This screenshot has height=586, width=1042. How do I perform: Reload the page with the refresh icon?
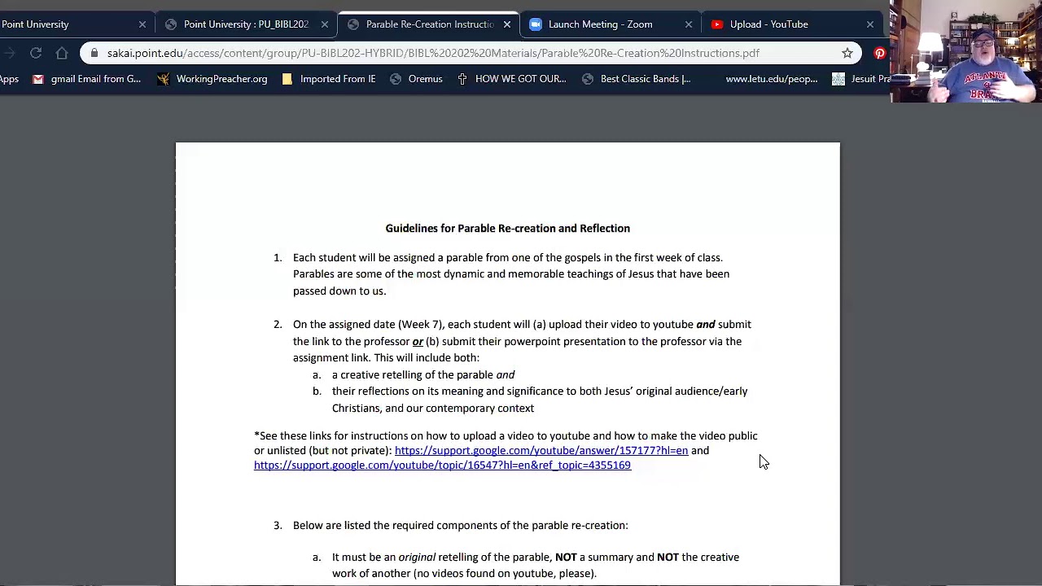pyautogui.click(x=36, y=53)
